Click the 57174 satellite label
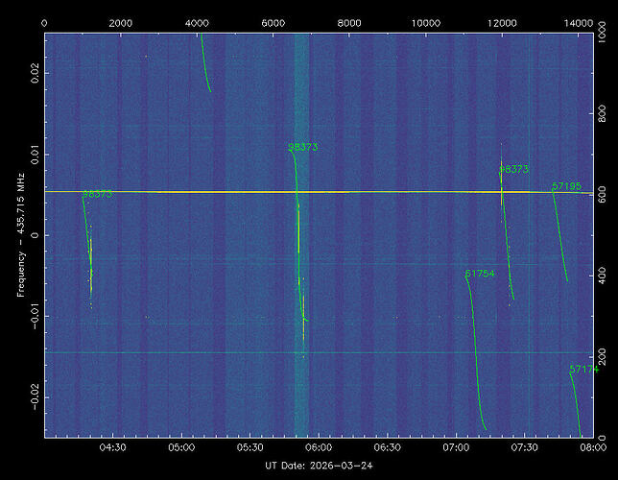The height and width of the screenshot is (480, 618). [583, 369]
